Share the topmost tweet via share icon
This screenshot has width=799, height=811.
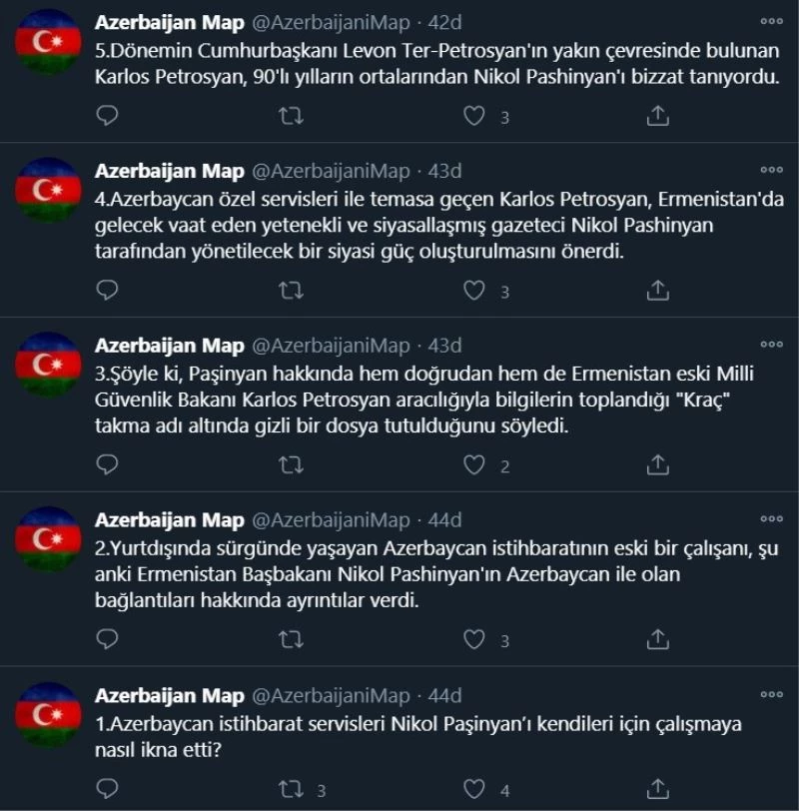click(x=656, y=118)
